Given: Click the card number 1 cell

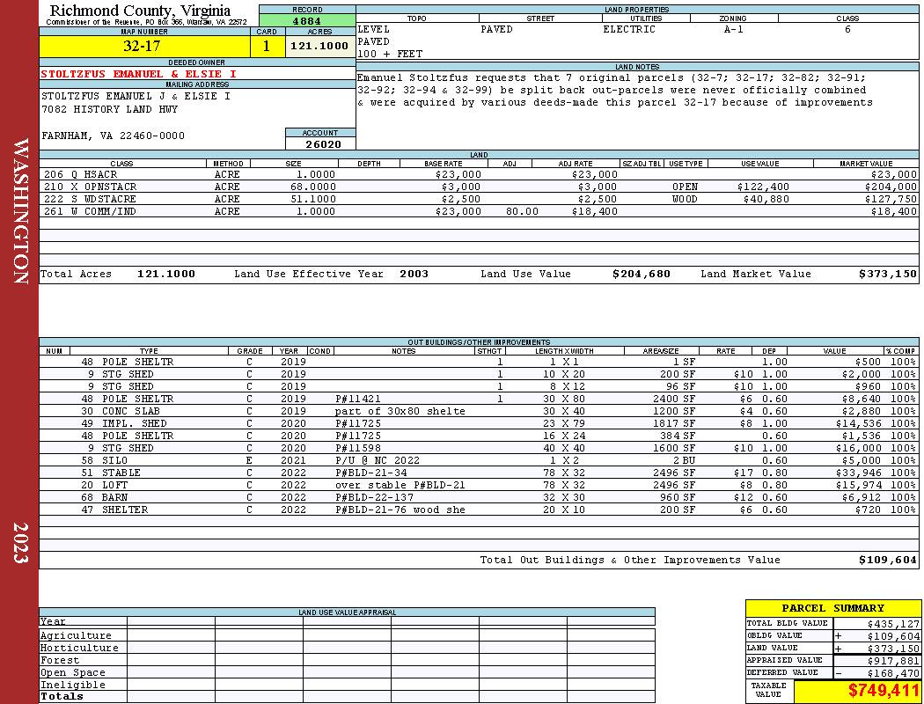Looking at the screenshot, I should click(x=267, y=46).
